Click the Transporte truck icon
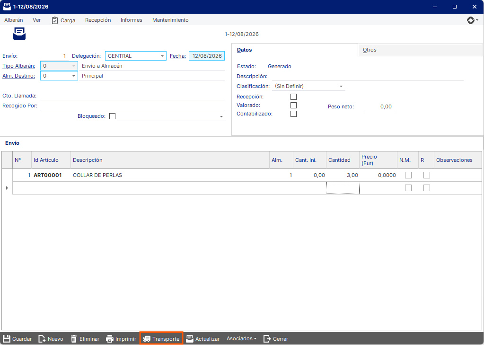This screenshot has width=484, height=345. pyautogui.click(x=147, y=339)
